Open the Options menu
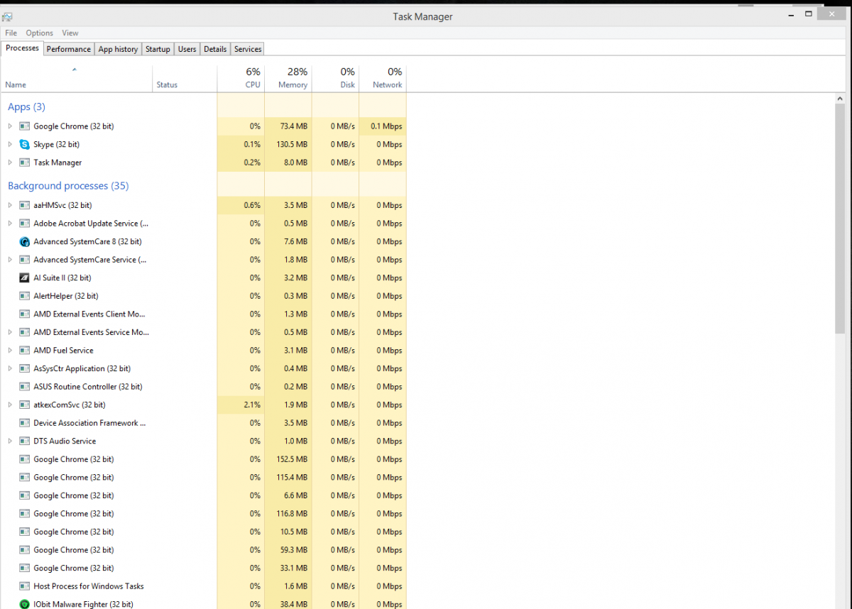 click(x=40, y=33)
